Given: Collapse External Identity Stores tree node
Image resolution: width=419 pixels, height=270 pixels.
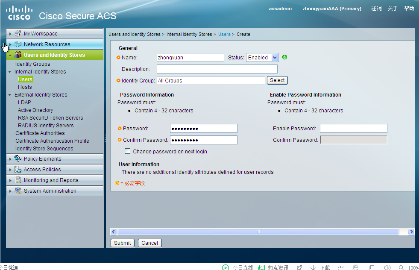Looking at the screenshot, I should point(10,95).
